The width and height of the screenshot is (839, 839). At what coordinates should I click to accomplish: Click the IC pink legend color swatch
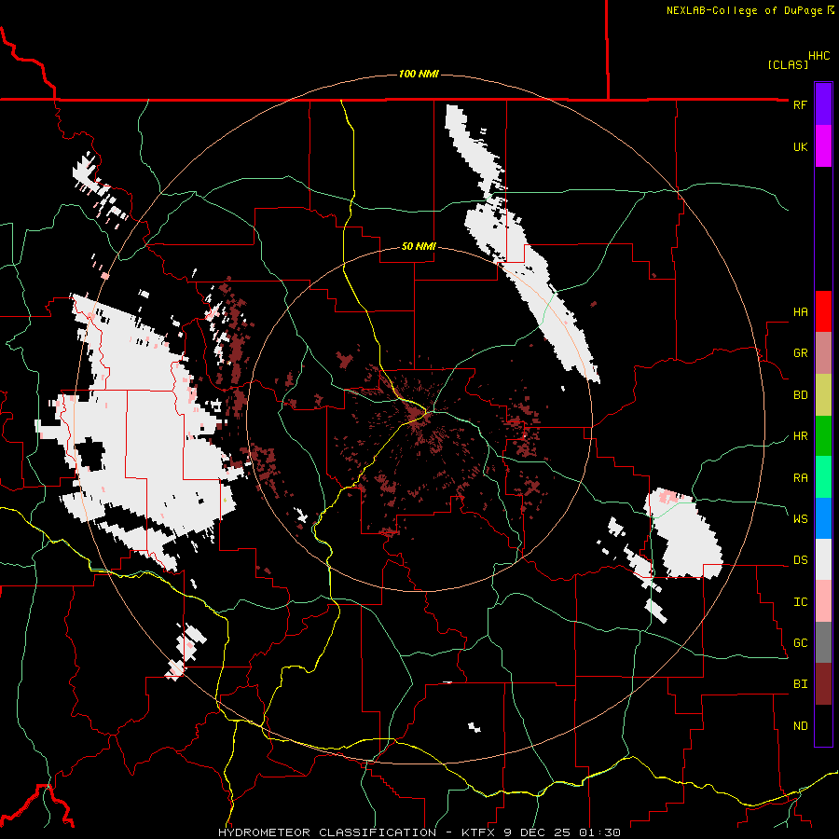[x=823, y=601]
